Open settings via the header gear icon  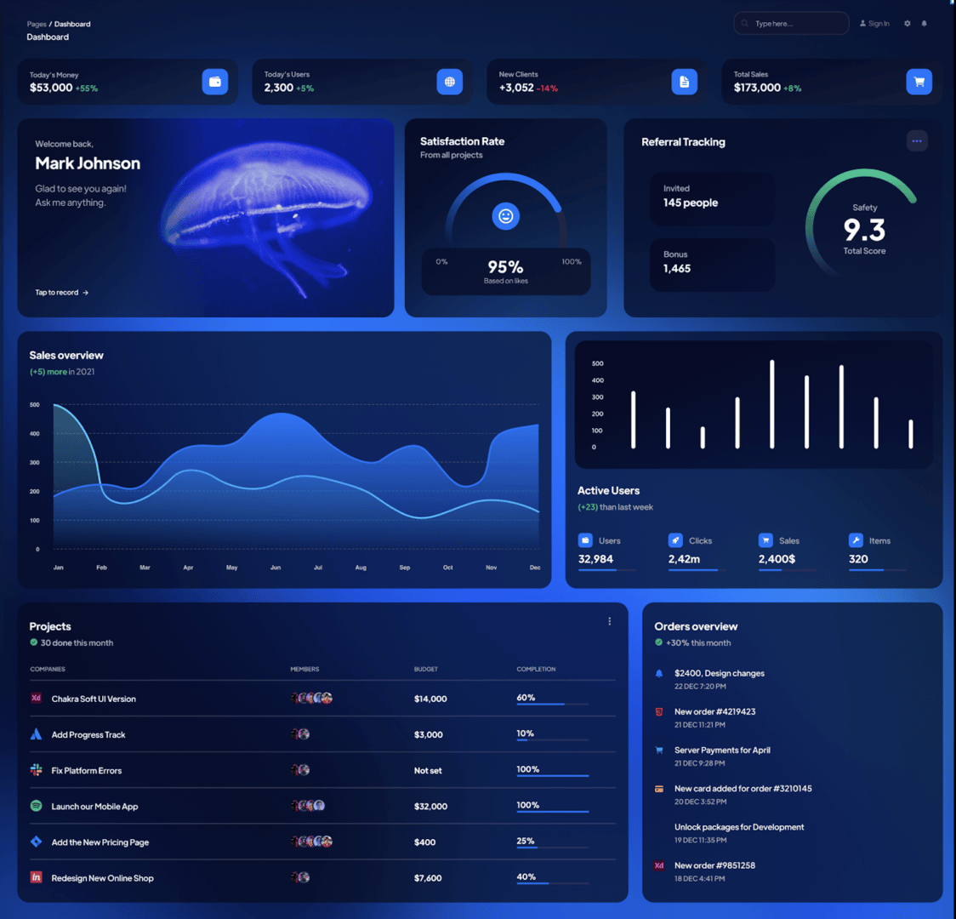[908, 24]
